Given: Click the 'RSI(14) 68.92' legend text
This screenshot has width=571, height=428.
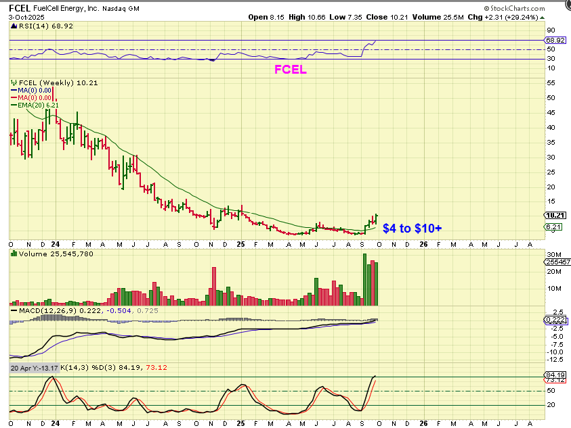Looking at the screenshot, I should [x=46, y=26].
